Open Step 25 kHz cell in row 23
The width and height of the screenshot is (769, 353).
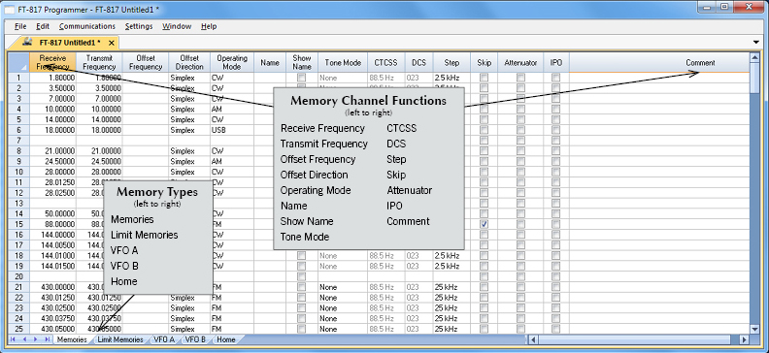[451, 308]
